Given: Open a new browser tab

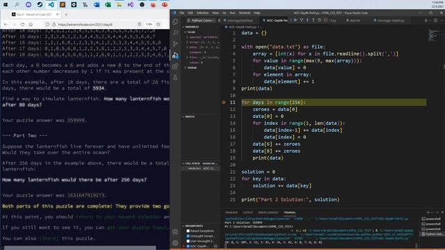Looking at the screenshot, I should pyautogui.click(x=66, y=14).
